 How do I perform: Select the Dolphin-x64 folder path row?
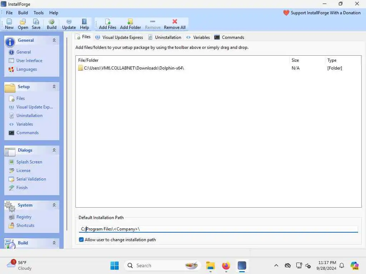218,68
